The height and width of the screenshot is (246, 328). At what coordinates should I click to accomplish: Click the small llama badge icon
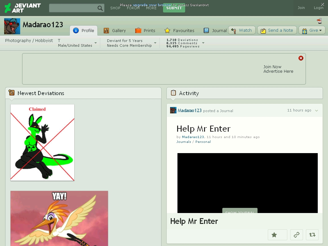click(319, 21)
